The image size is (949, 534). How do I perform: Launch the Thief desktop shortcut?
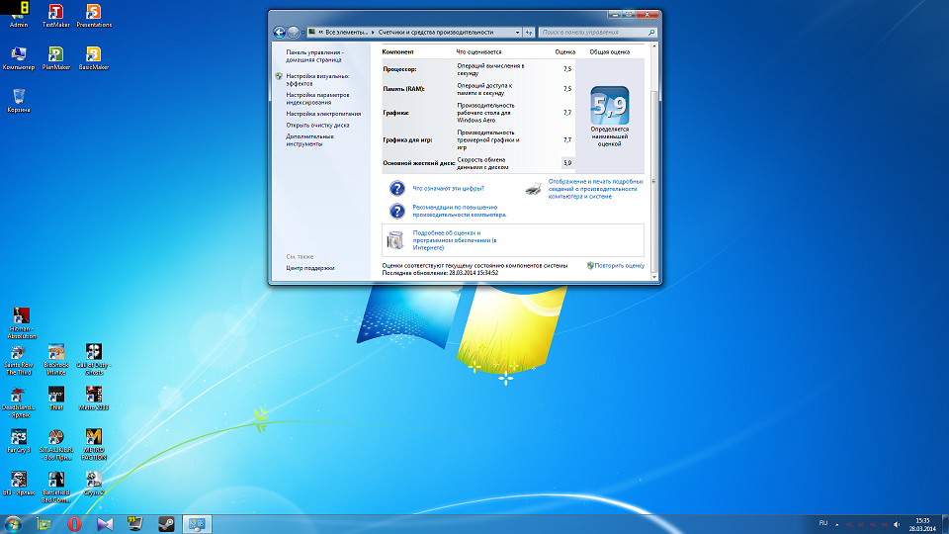tap(55, 400)
